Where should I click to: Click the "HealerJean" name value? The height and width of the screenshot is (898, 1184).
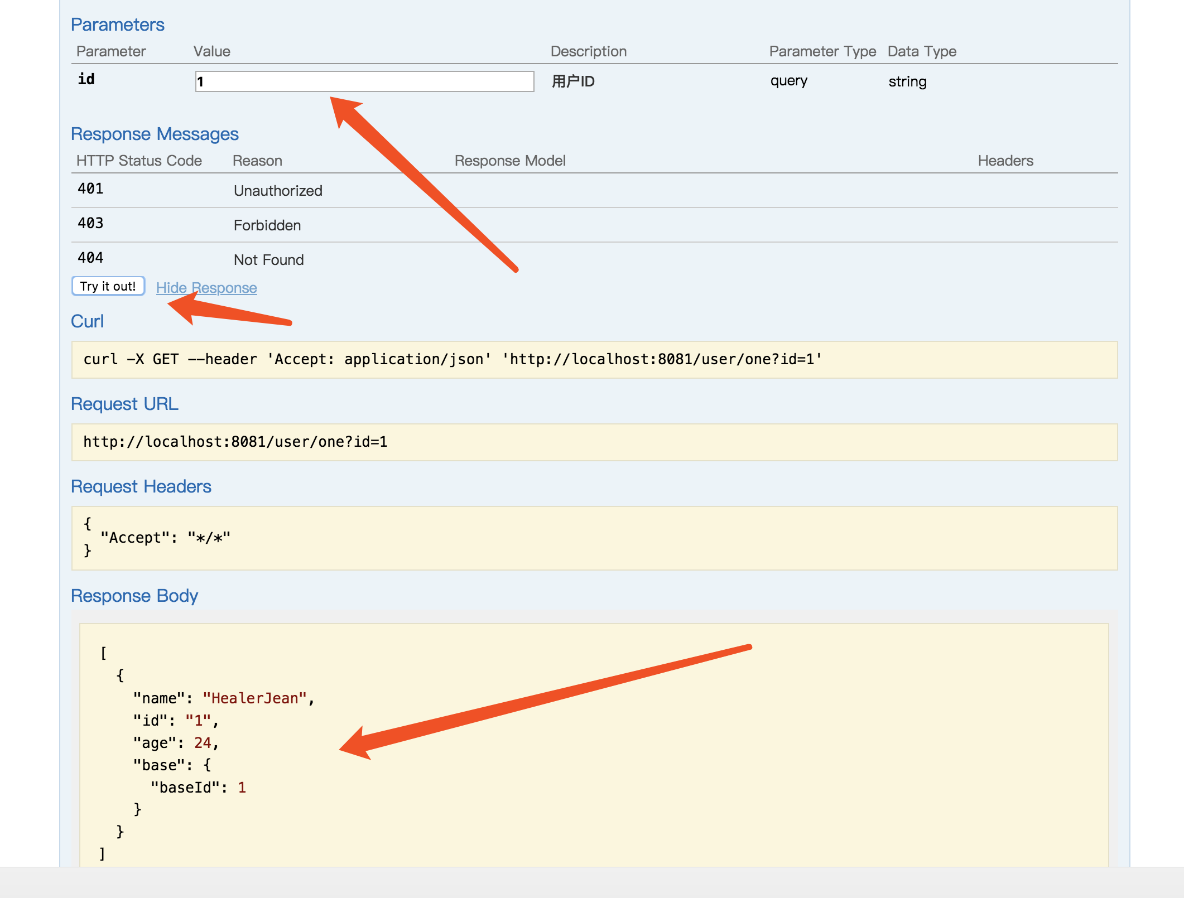(255, 698)
